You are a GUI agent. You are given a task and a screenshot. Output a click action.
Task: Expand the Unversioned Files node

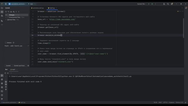coord(6,17)
